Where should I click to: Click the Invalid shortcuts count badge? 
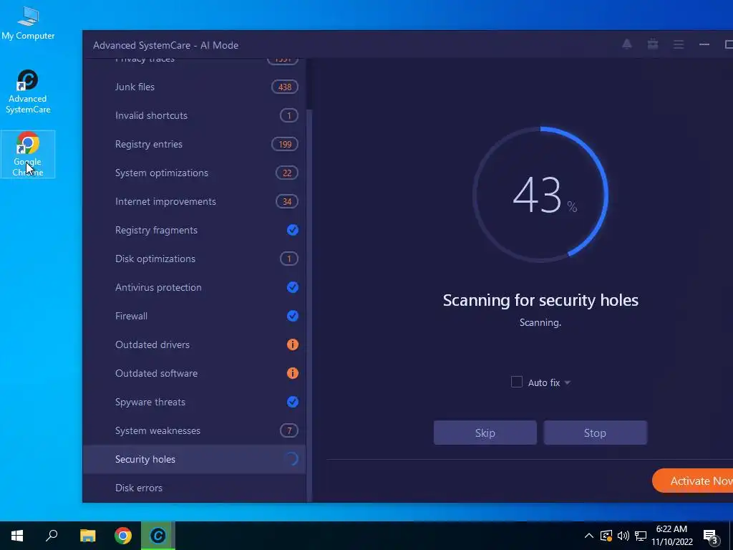click(289, 115)
